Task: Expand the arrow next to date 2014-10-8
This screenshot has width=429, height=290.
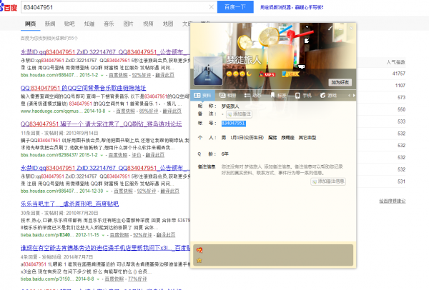Action: [109, 111]
